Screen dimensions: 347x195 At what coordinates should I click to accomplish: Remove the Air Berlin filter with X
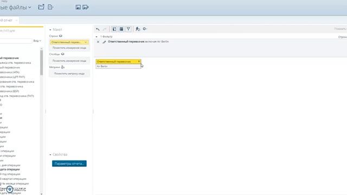click(98, 42)
